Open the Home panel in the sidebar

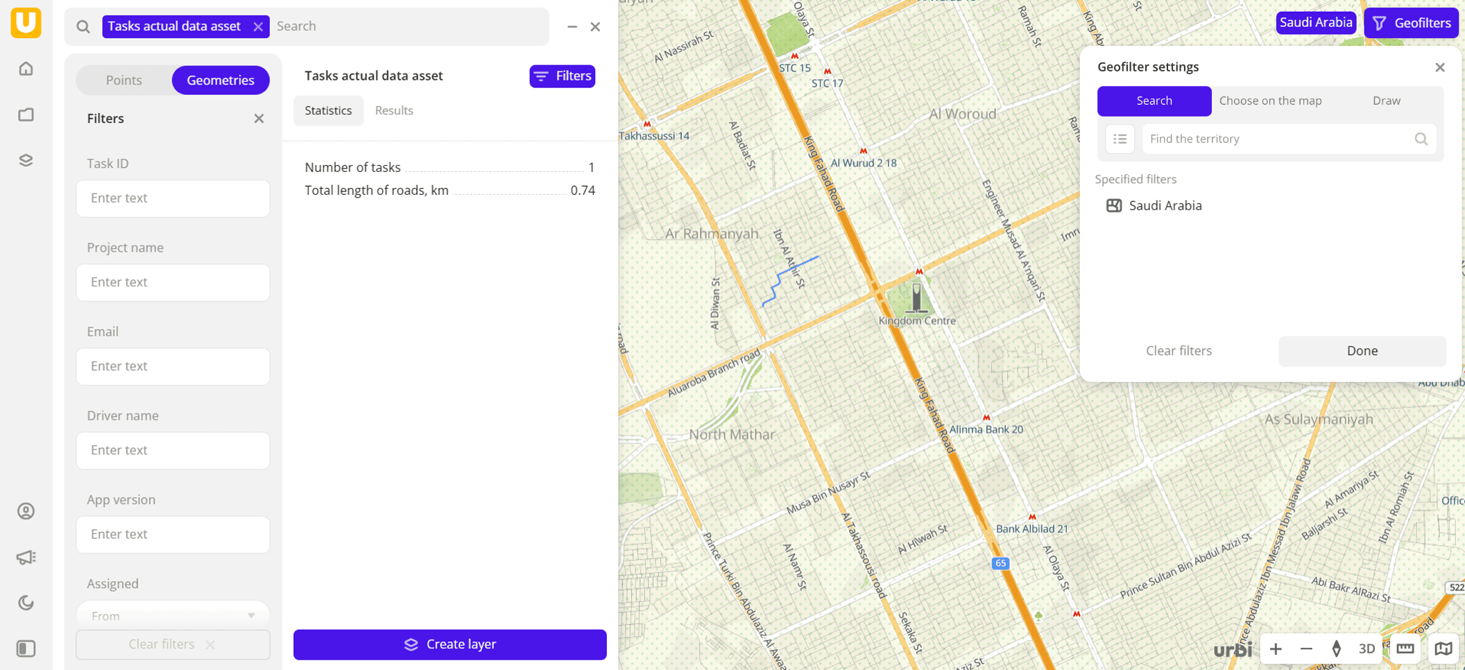(x=26, y=69)
